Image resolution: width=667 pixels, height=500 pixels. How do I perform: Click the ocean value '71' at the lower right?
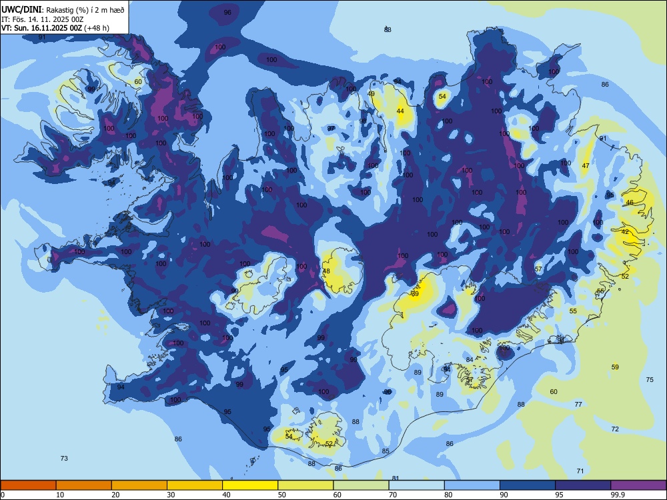pyautogui.click(x=580, y=471)
